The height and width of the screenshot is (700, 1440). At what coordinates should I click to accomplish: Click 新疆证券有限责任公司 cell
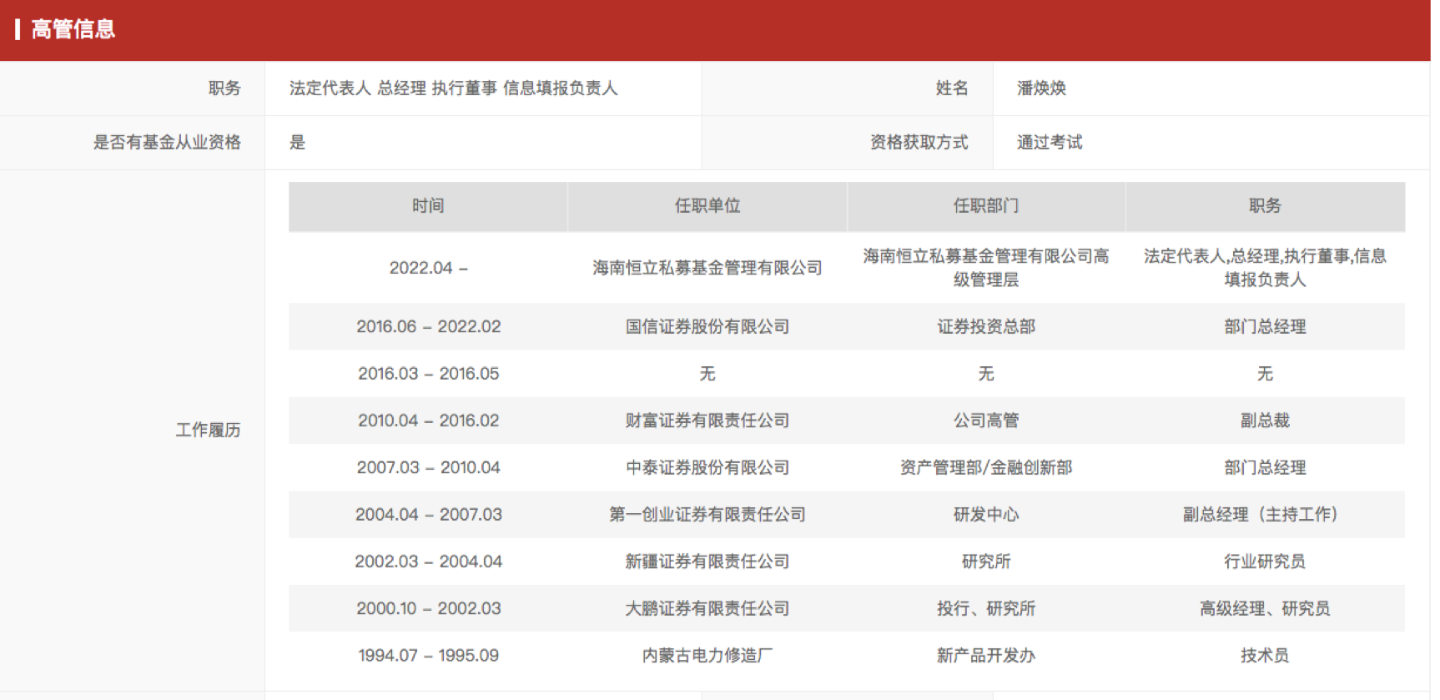pyautogui.click(x=707, y=562)
